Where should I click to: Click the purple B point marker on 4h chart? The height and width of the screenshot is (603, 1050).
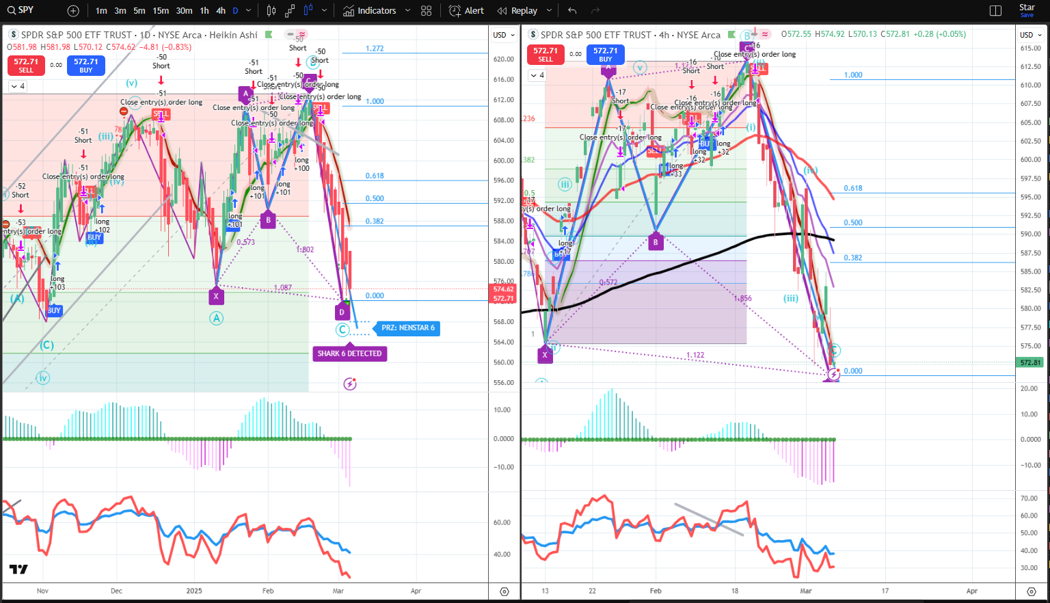click(x=656, y=242)
